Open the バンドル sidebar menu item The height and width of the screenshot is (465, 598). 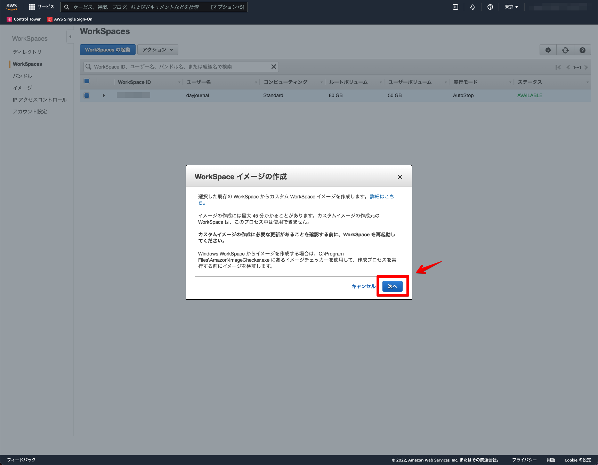[22, 76]
